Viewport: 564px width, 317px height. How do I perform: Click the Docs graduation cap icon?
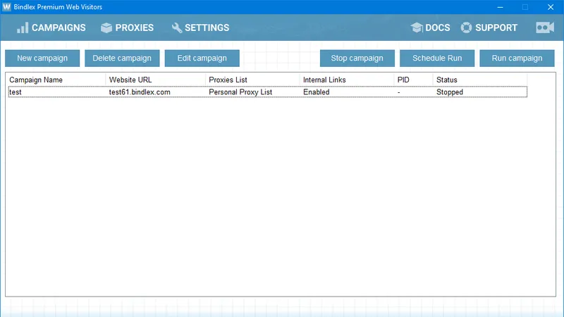(417, 27)
